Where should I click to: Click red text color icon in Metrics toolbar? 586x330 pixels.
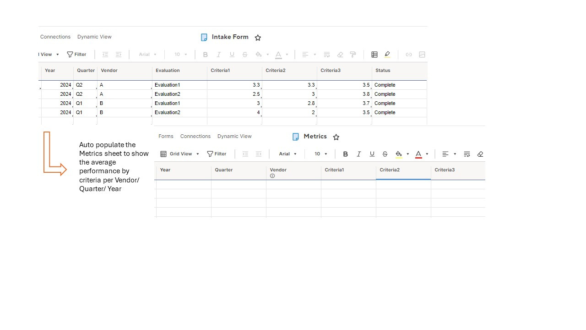point(418,154)
